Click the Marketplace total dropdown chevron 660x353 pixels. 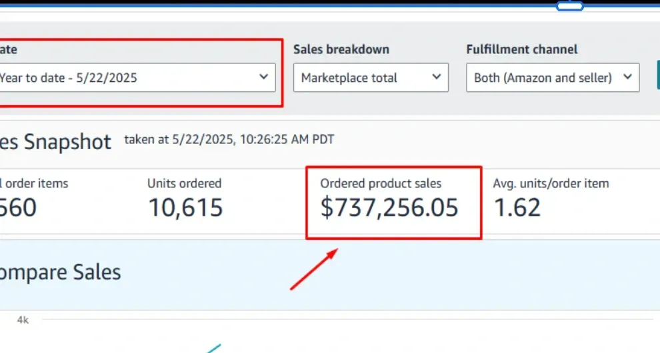[437, 77]
